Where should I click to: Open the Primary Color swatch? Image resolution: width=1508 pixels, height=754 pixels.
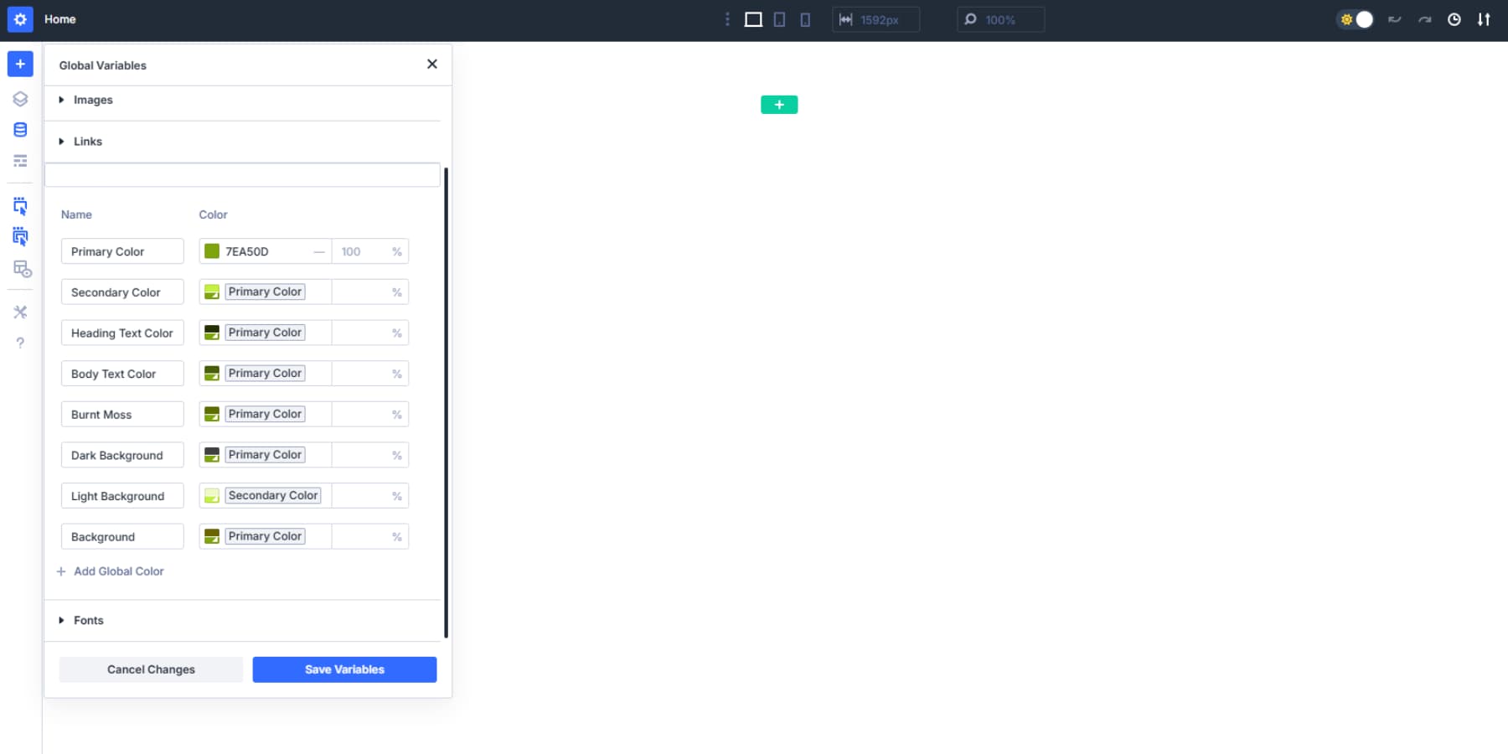pyautogui.click(x=211, y=250)
